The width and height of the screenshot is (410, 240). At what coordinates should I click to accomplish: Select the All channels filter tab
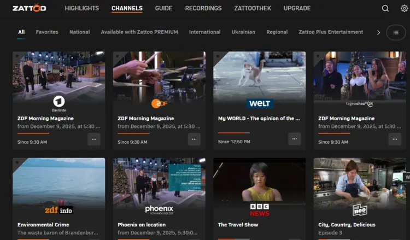21,32
